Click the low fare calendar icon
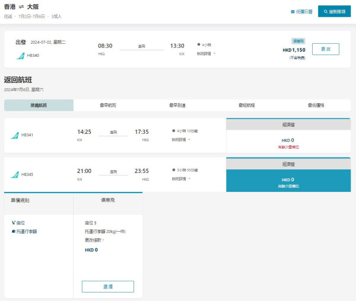The width and height of the screenshot is (356, 301). click(293, 12)
